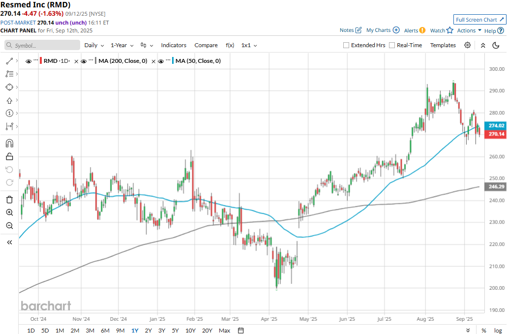
Task: Remove the RMD 1D series
Action: click(x=76, y=61)
